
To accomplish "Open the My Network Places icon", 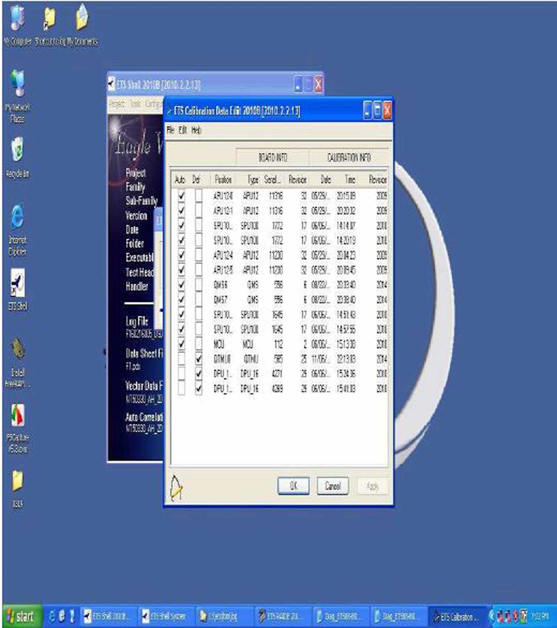I will click(17, 83).
